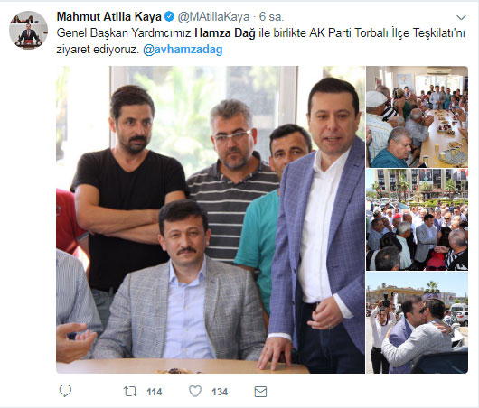Click the 114 retweet count
479x408 pixels.
155,392
